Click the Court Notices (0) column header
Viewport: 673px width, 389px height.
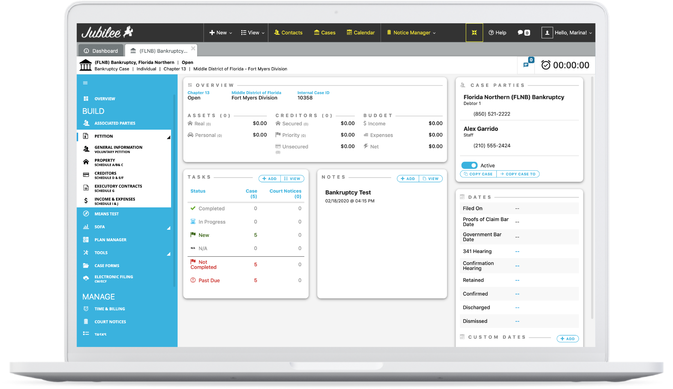coord(285,193)
